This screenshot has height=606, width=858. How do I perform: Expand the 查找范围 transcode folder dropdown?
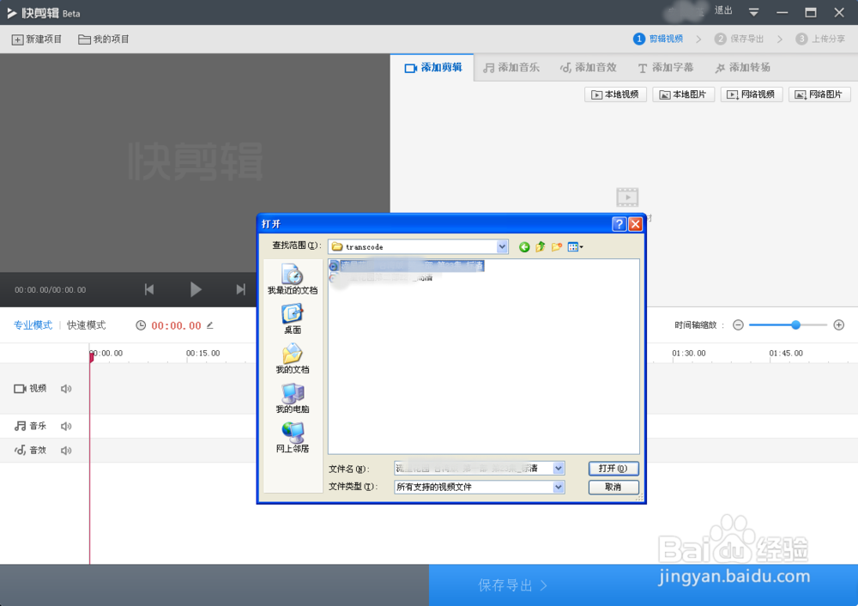click(x=502, y=247)
